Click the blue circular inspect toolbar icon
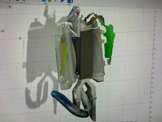The image size is (162, 122). point(44,1)
